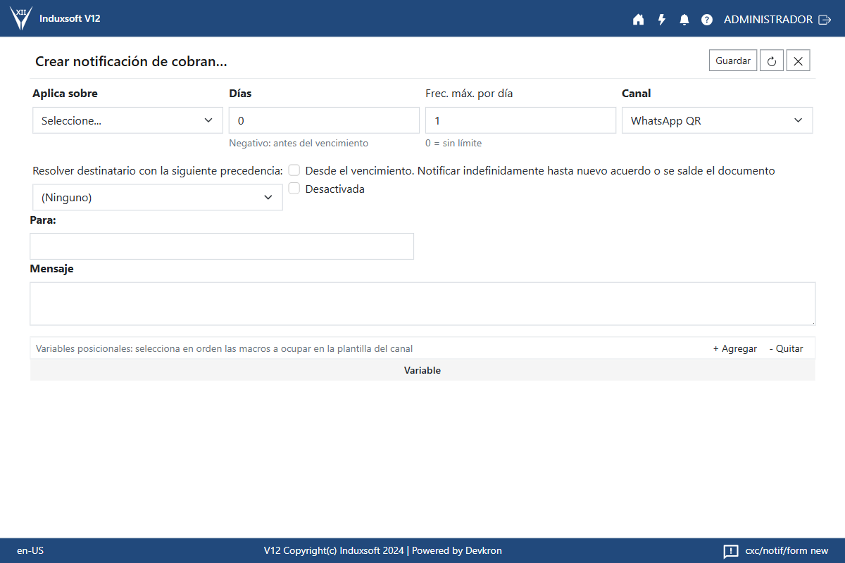Click the Para input field
Viewport: 845px width, 563px height.
coord(222,246)
